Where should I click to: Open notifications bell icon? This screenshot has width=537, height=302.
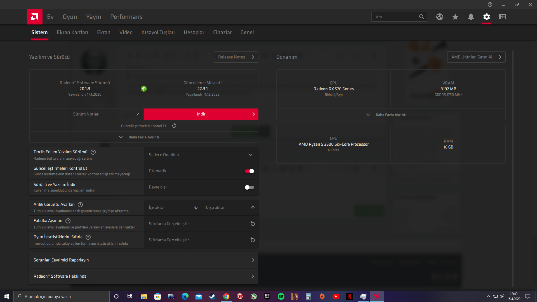click(x=471, y=17)
